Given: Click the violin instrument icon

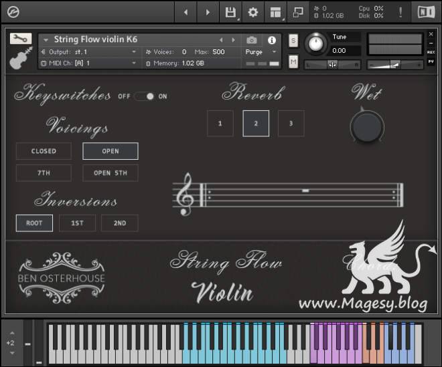Looking at the screenshot, I should pyautogui.click(x=21, y=58).
